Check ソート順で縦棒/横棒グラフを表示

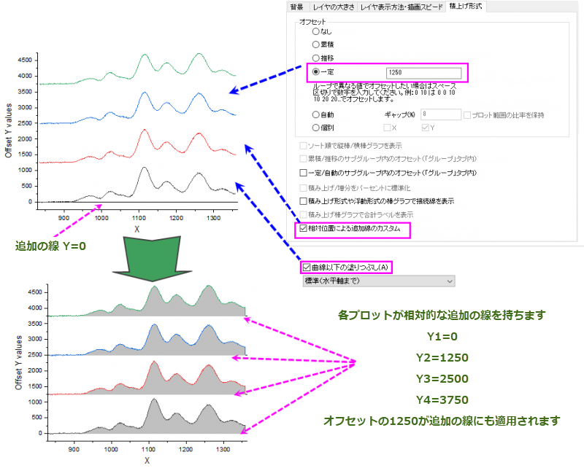tap(303, 146)
